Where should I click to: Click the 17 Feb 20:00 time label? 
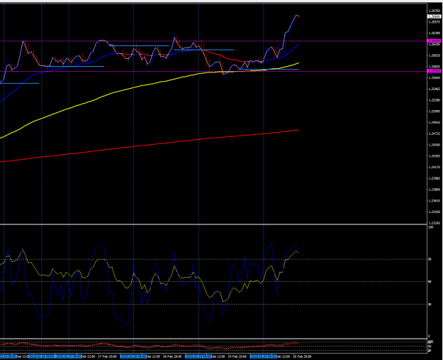pyautogui.click(x=107, y=356)
